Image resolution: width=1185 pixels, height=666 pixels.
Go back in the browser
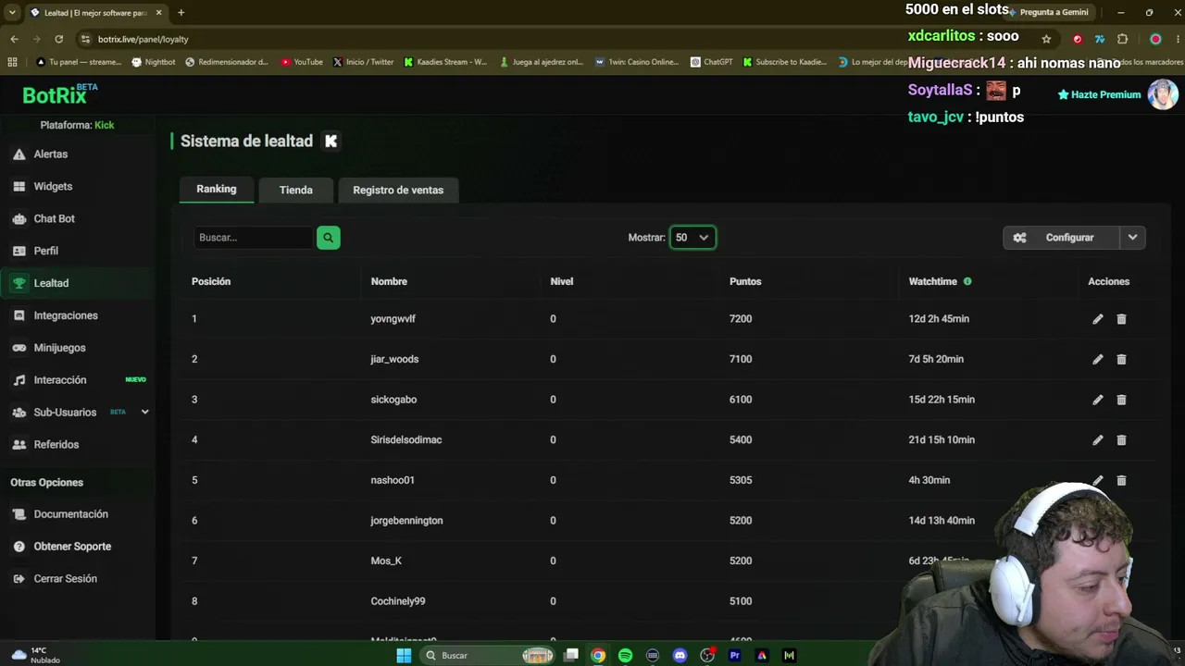click(14, 39)
